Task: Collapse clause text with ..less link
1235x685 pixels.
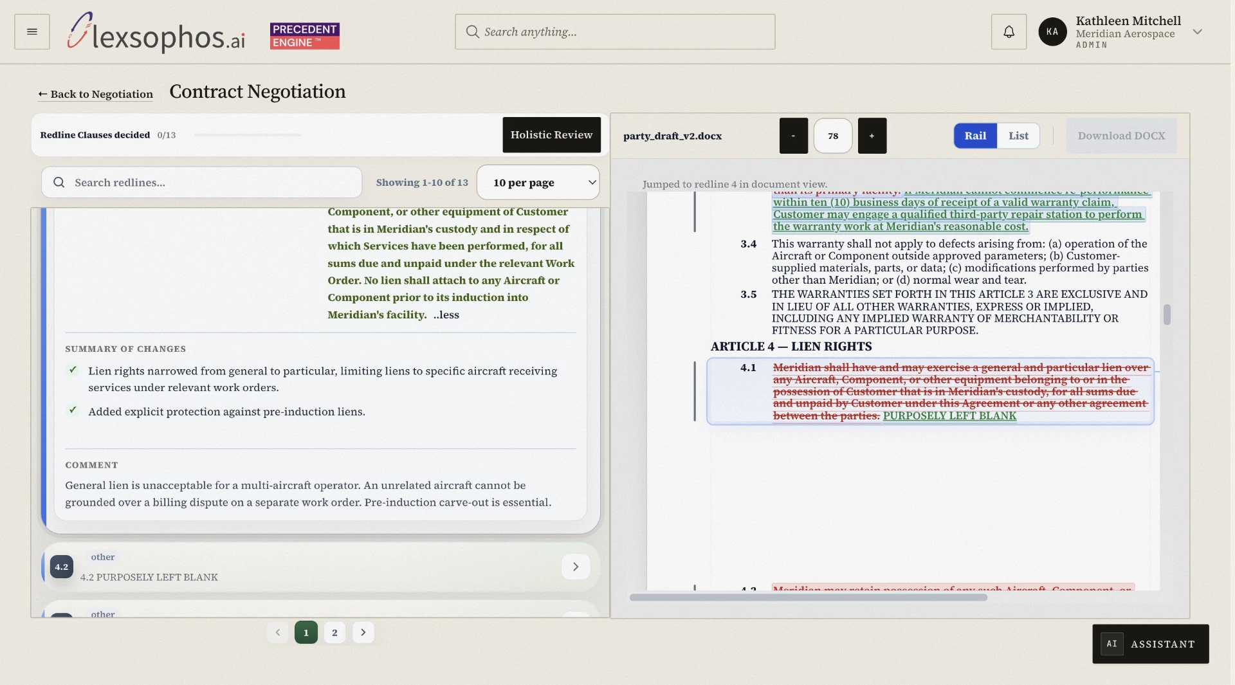Action: point(446,315)
